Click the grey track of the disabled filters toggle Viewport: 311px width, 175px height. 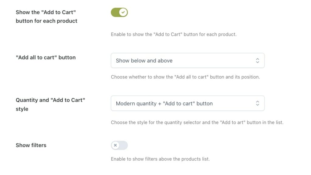pyautogui.click(x=124, y=145)
